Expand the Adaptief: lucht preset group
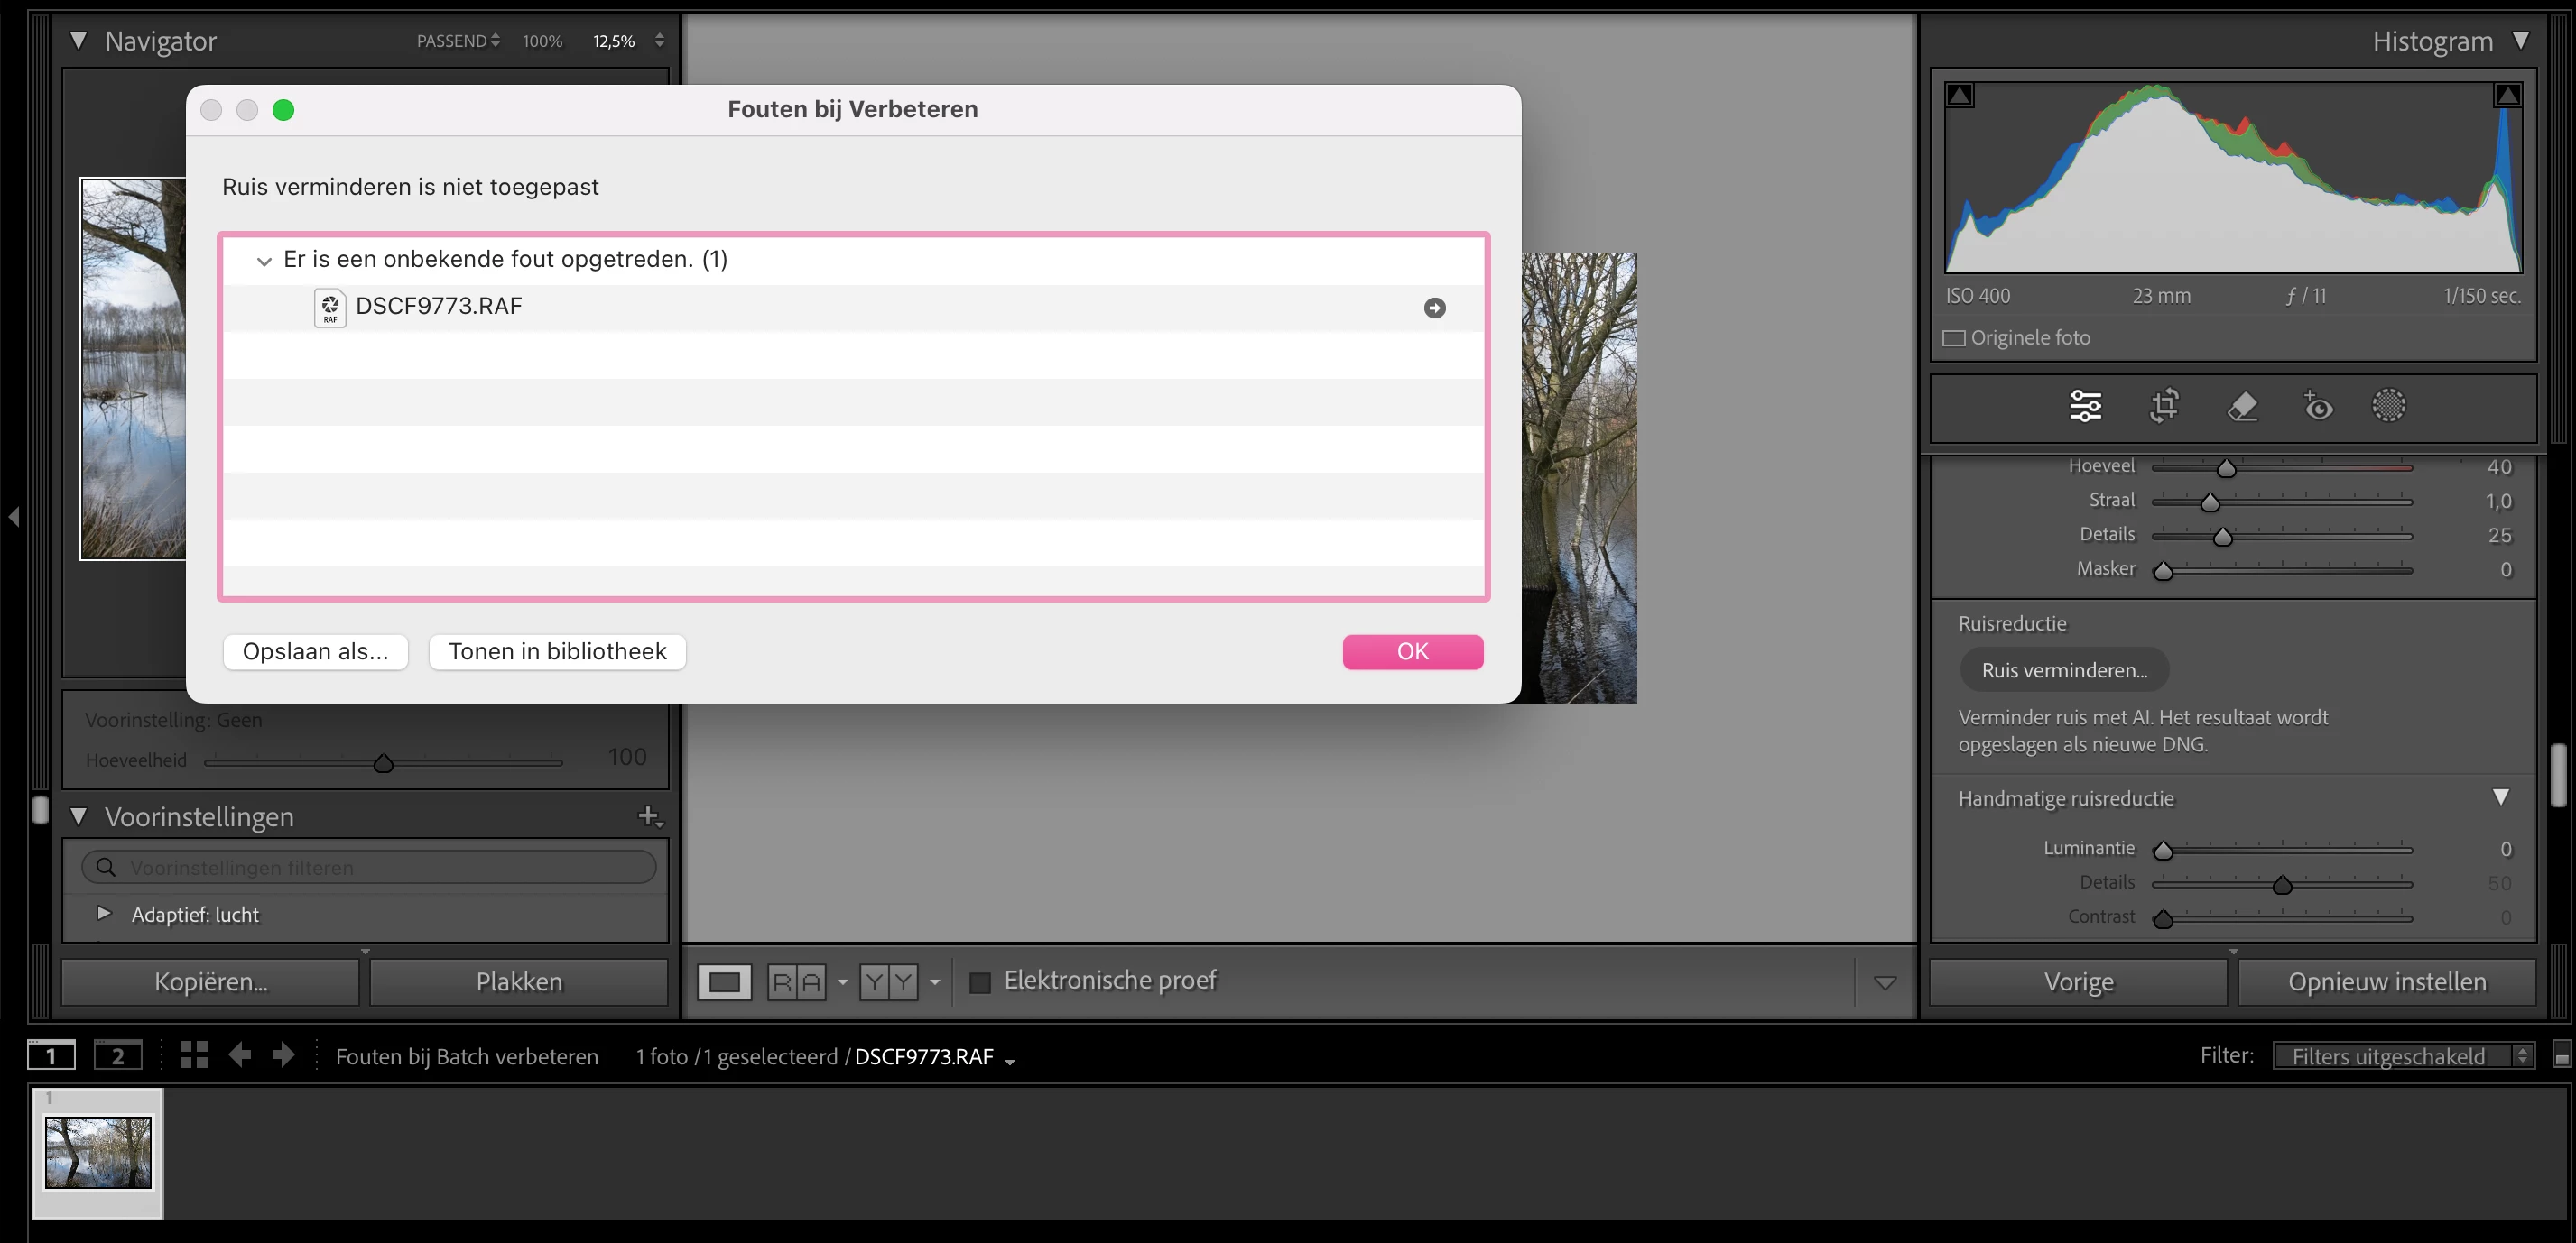Image resolution: width=2576 pixels, height=1243 pixels. (103, 913)
